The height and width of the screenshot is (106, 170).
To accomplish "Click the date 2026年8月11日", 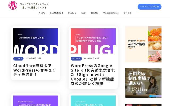I will coord(33,59).
